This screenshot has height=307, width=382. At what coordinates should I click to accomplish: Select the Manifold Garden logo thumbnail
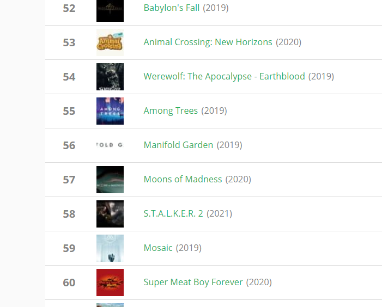110,145
